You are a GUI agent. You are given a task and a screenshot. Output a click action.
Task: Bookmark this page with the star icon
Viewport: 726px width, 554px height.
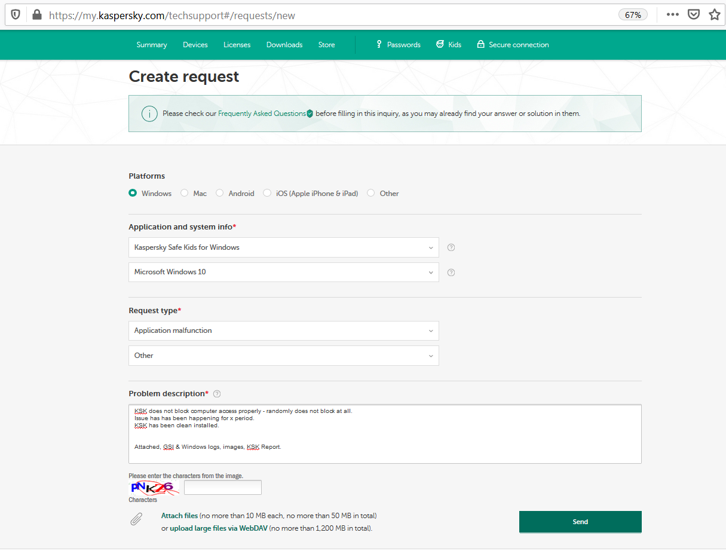(714, 15)
